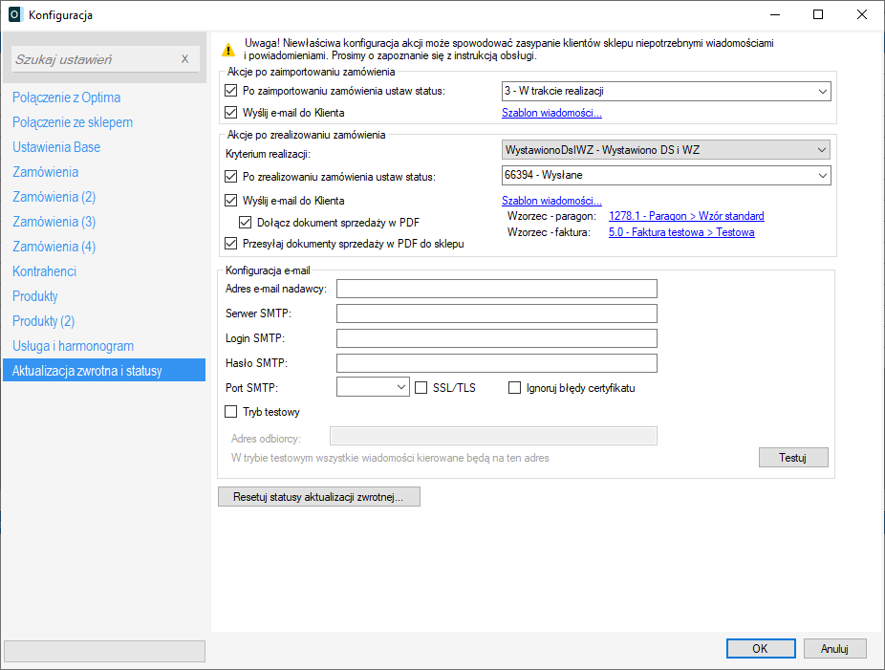
Task: Select 'Kontrahenci' in the sidebar
Action: click(44, 271)
